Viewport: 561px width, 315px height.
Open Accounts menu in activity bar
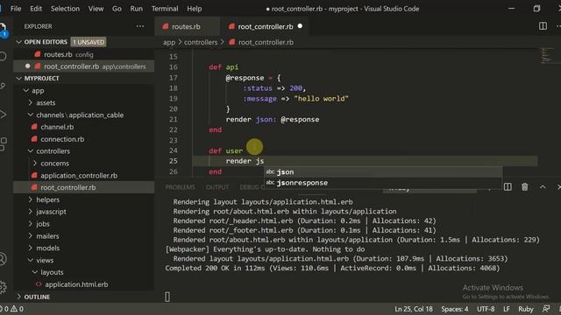(3, 259)
